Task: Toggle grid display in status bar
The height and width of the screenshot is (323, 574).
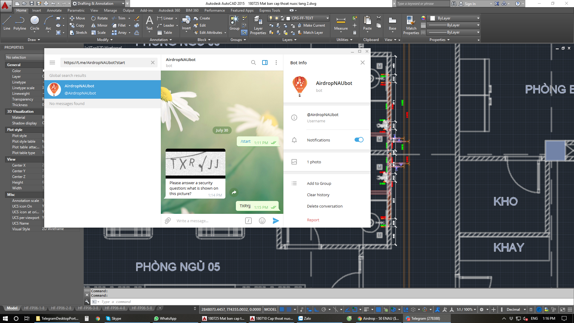Action: [282, 310]
